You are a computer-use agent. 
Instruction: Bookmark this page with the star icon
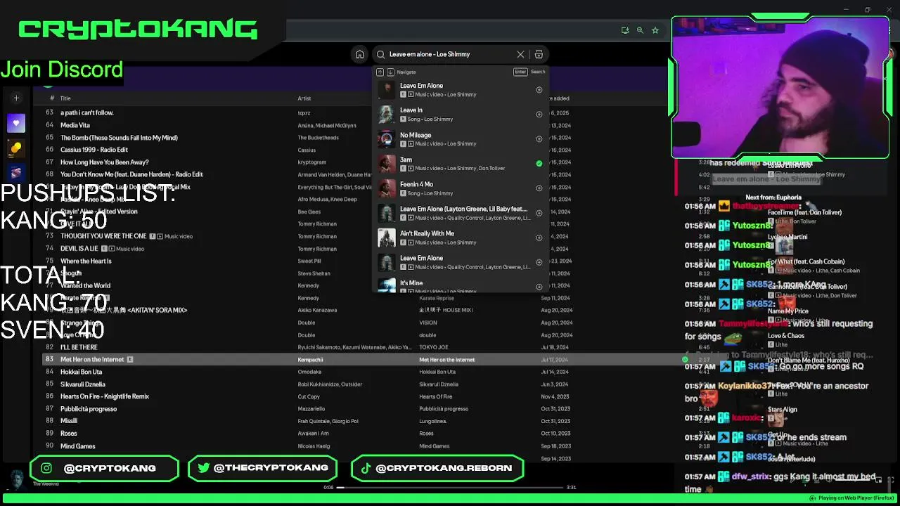[655, 30]
